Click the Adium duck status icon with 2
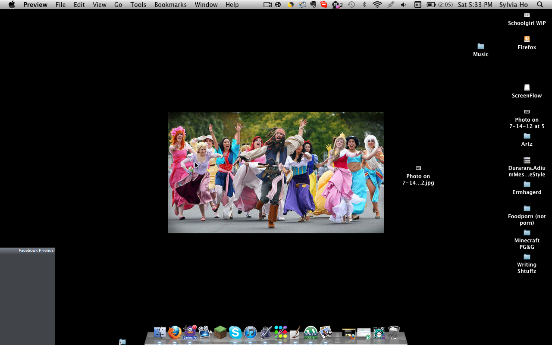This screenshot has width=552, height=345. (x=337, y=5)
